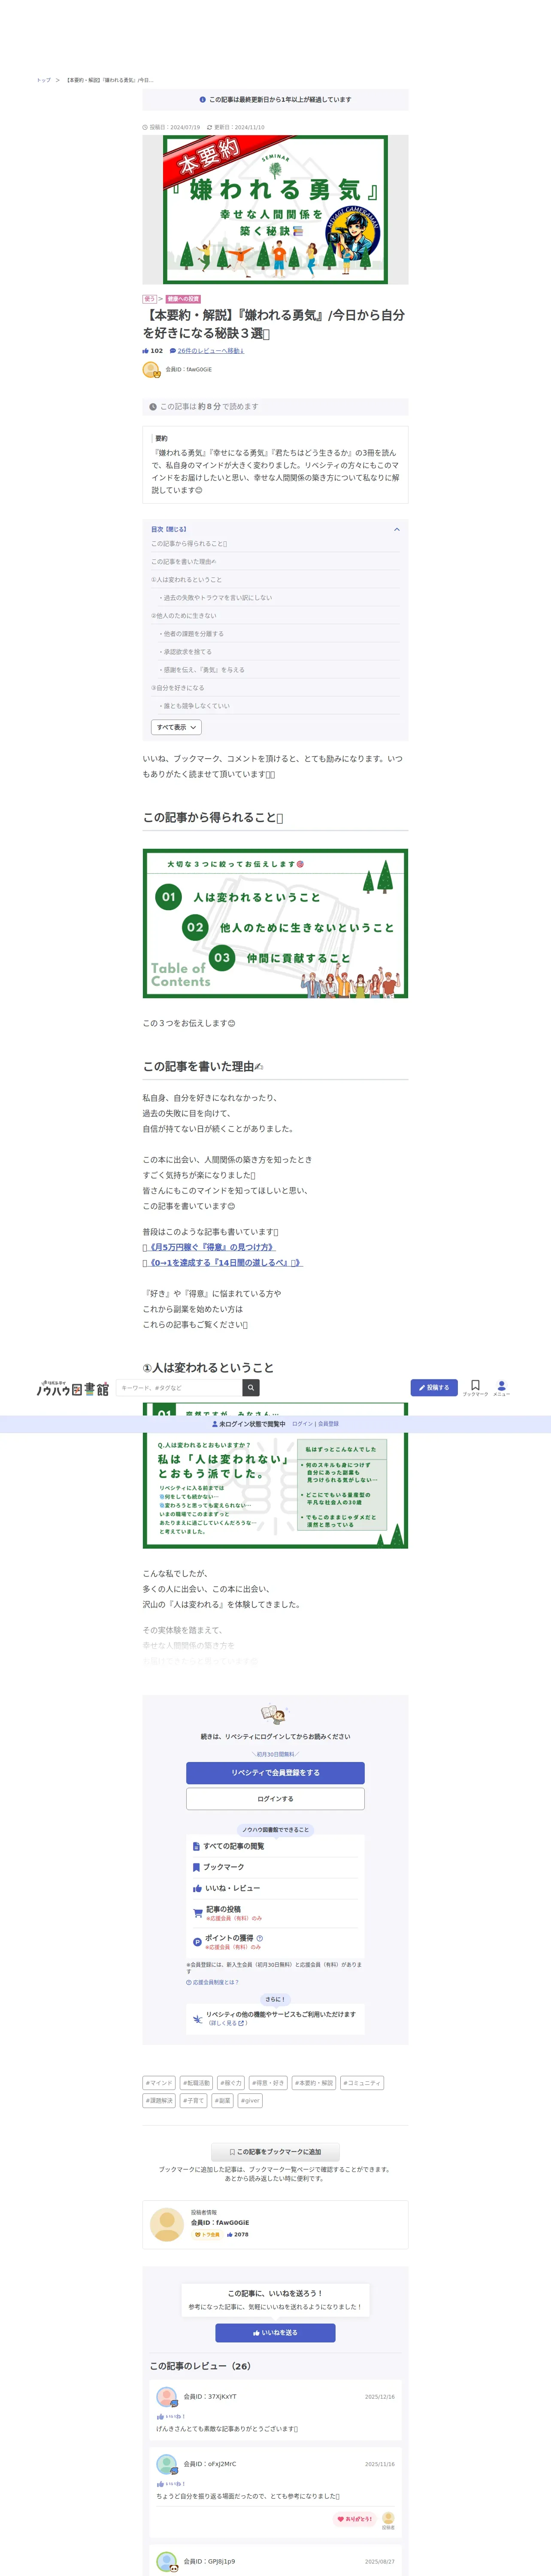Select the #得意・好き tag

coord(268,2083)
